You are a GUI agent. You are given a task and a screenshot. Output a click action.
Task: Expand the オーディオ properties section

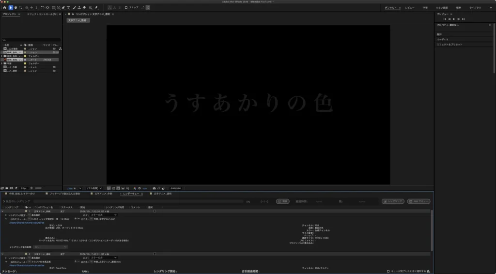click(442, 40)
